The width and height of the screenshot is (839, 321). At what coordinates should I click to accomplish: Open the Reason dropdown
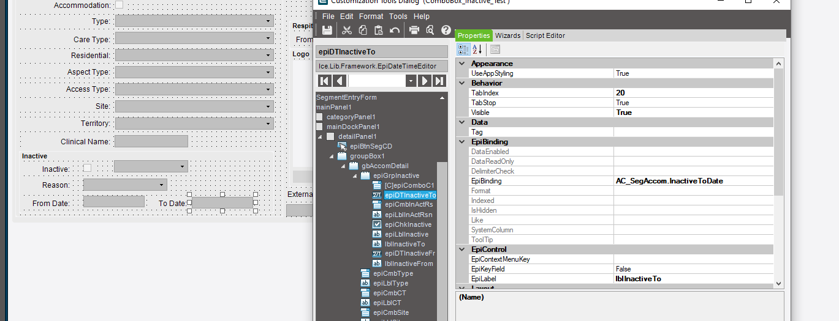(x=162, y=185)
